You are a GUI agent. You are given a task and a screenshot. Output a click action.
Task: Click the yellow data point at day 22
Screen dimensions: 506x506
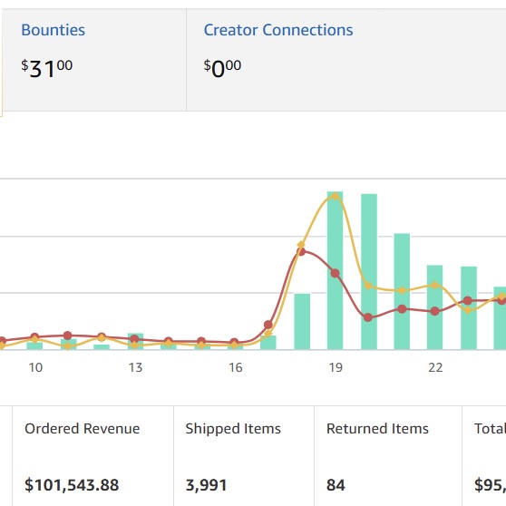[x=435, y=285]
